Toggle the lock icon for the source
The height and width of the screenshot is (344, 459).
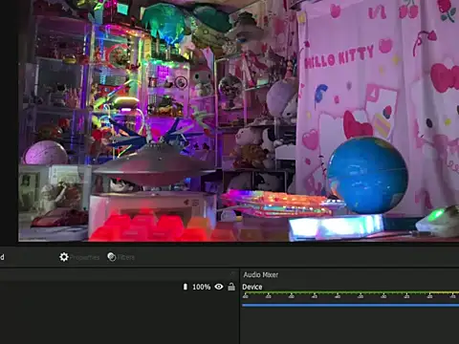(231, 287)
